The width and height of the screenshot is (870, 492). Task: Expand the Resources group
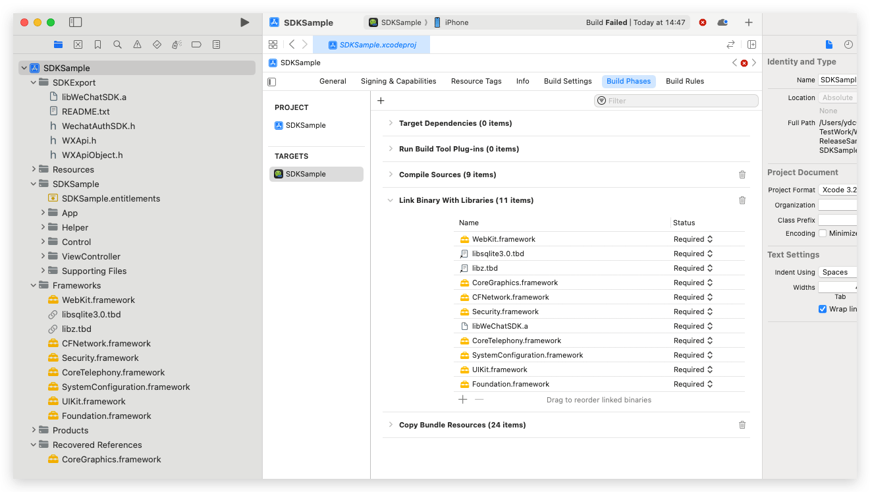point(34,169)
